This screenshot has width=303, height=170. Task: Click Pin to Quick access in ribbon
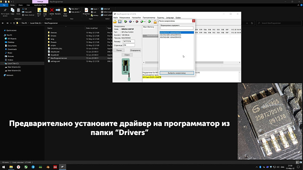click(x=5, y=13)
